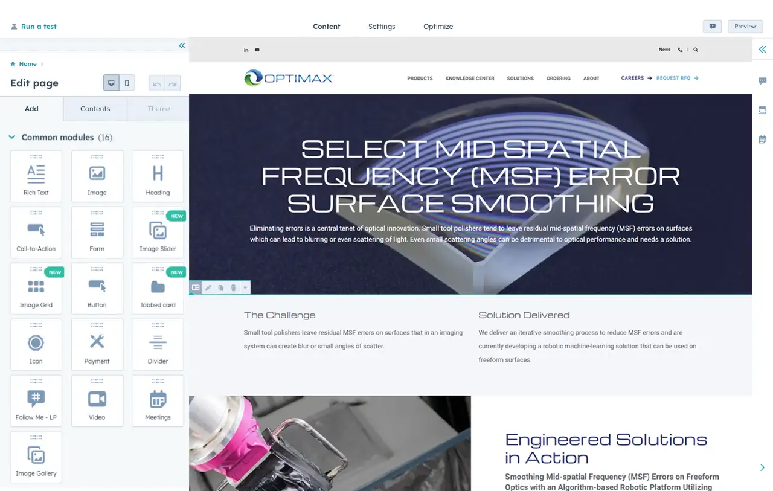The width and height of the screenshot is (773, 491).
Task: Switch to desktop view icon
Action: pyautogui.click(x=111, y=83)
